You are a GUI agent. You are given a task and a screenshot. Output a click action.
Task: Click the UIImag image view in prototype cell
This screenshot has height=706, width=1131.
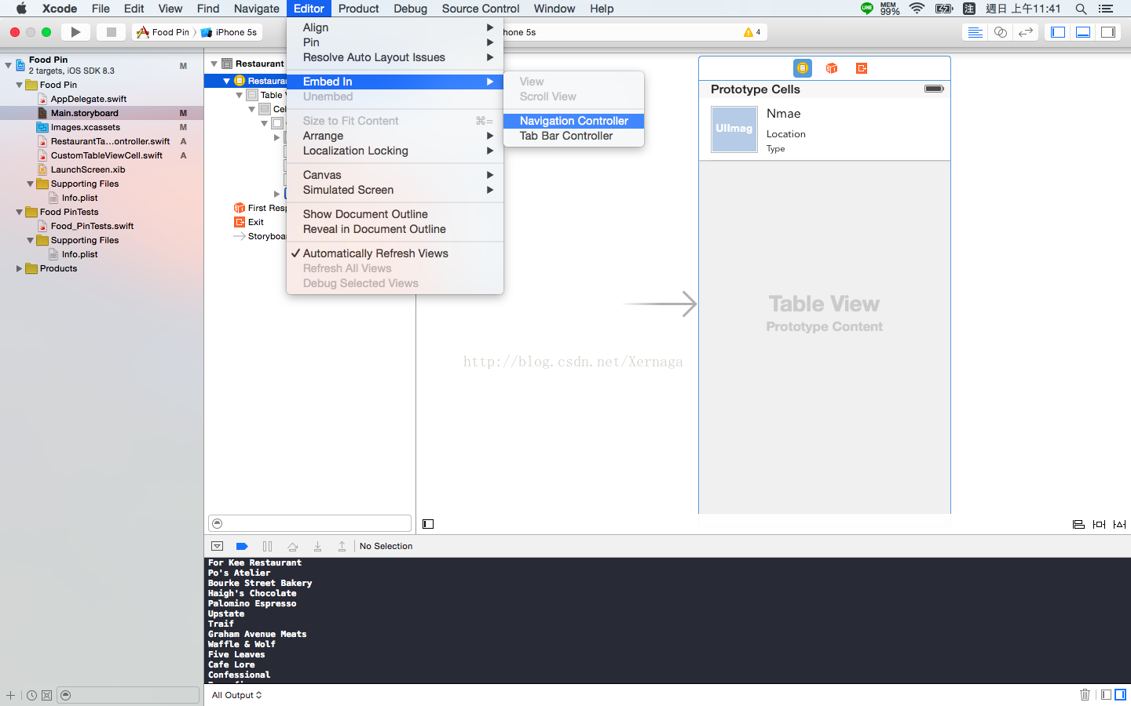coord(734,129)
